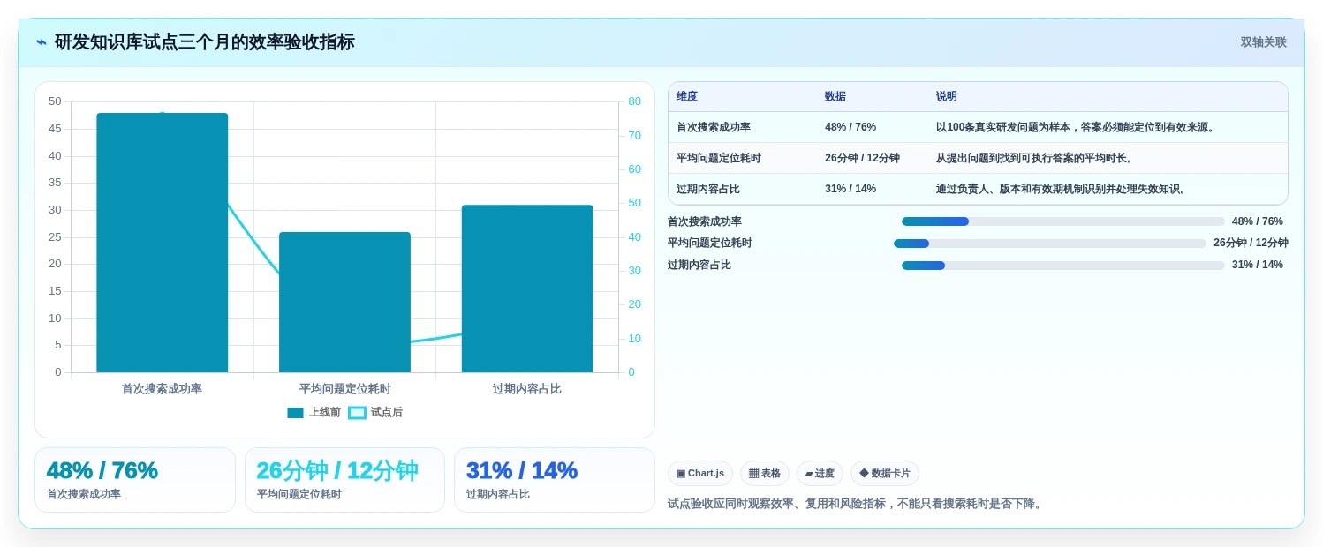The image size is (1323, 547).
Task: Click the 数据卡片 tag chip
Action: pos(885,474)
